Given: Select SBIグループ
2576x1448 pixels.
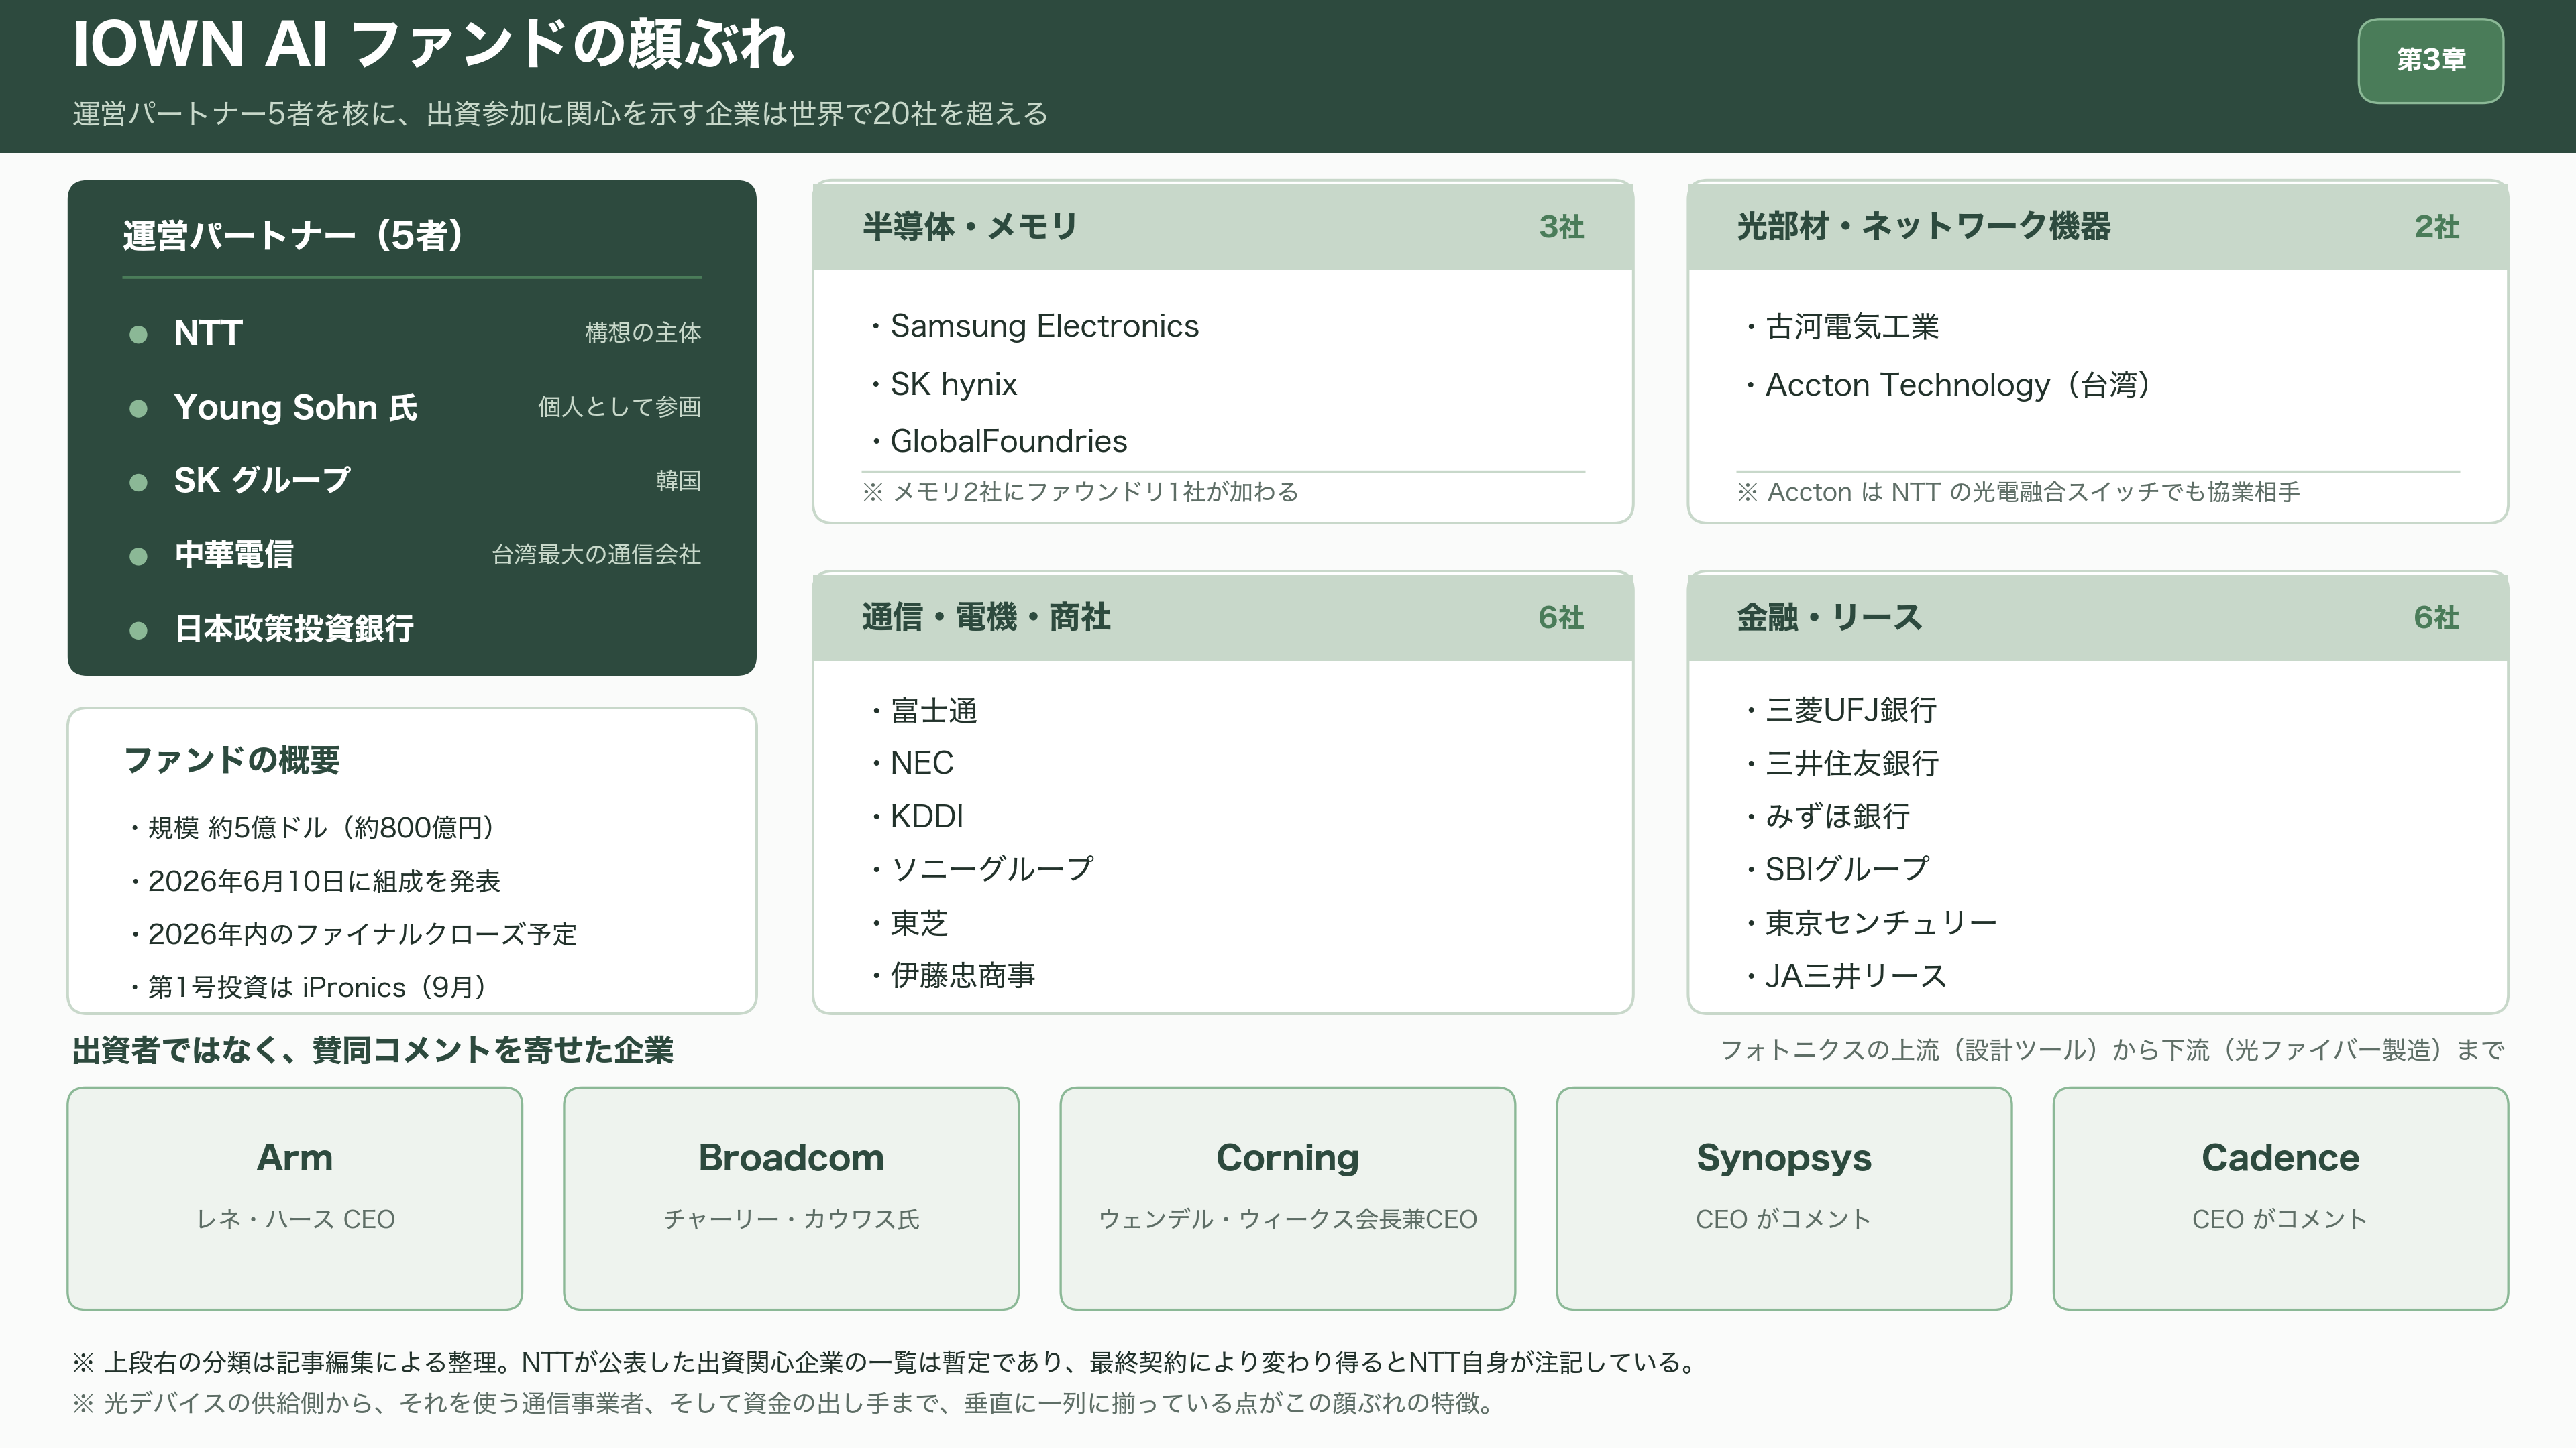Looking at the screenshot, I should point(1847,869).
